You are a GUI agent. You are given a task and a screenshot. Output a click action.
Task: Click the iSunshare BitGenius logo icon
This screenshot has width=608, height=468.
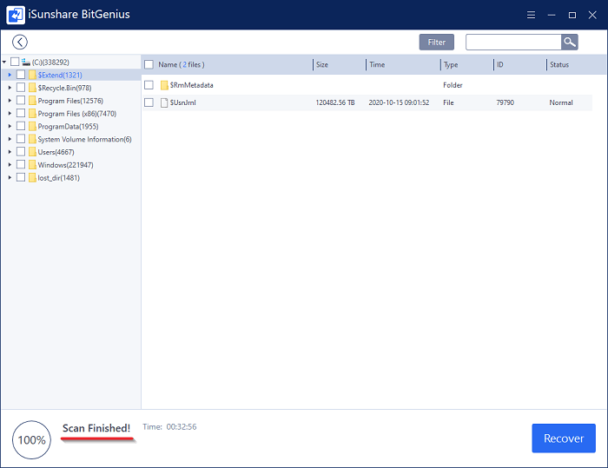[16, 15]
